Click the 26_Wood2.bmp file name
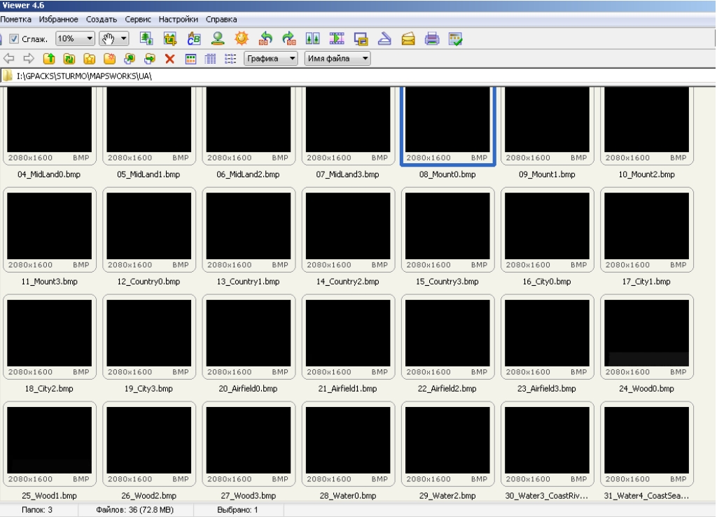This screenshot has width=717, height=517. [149, 495]
